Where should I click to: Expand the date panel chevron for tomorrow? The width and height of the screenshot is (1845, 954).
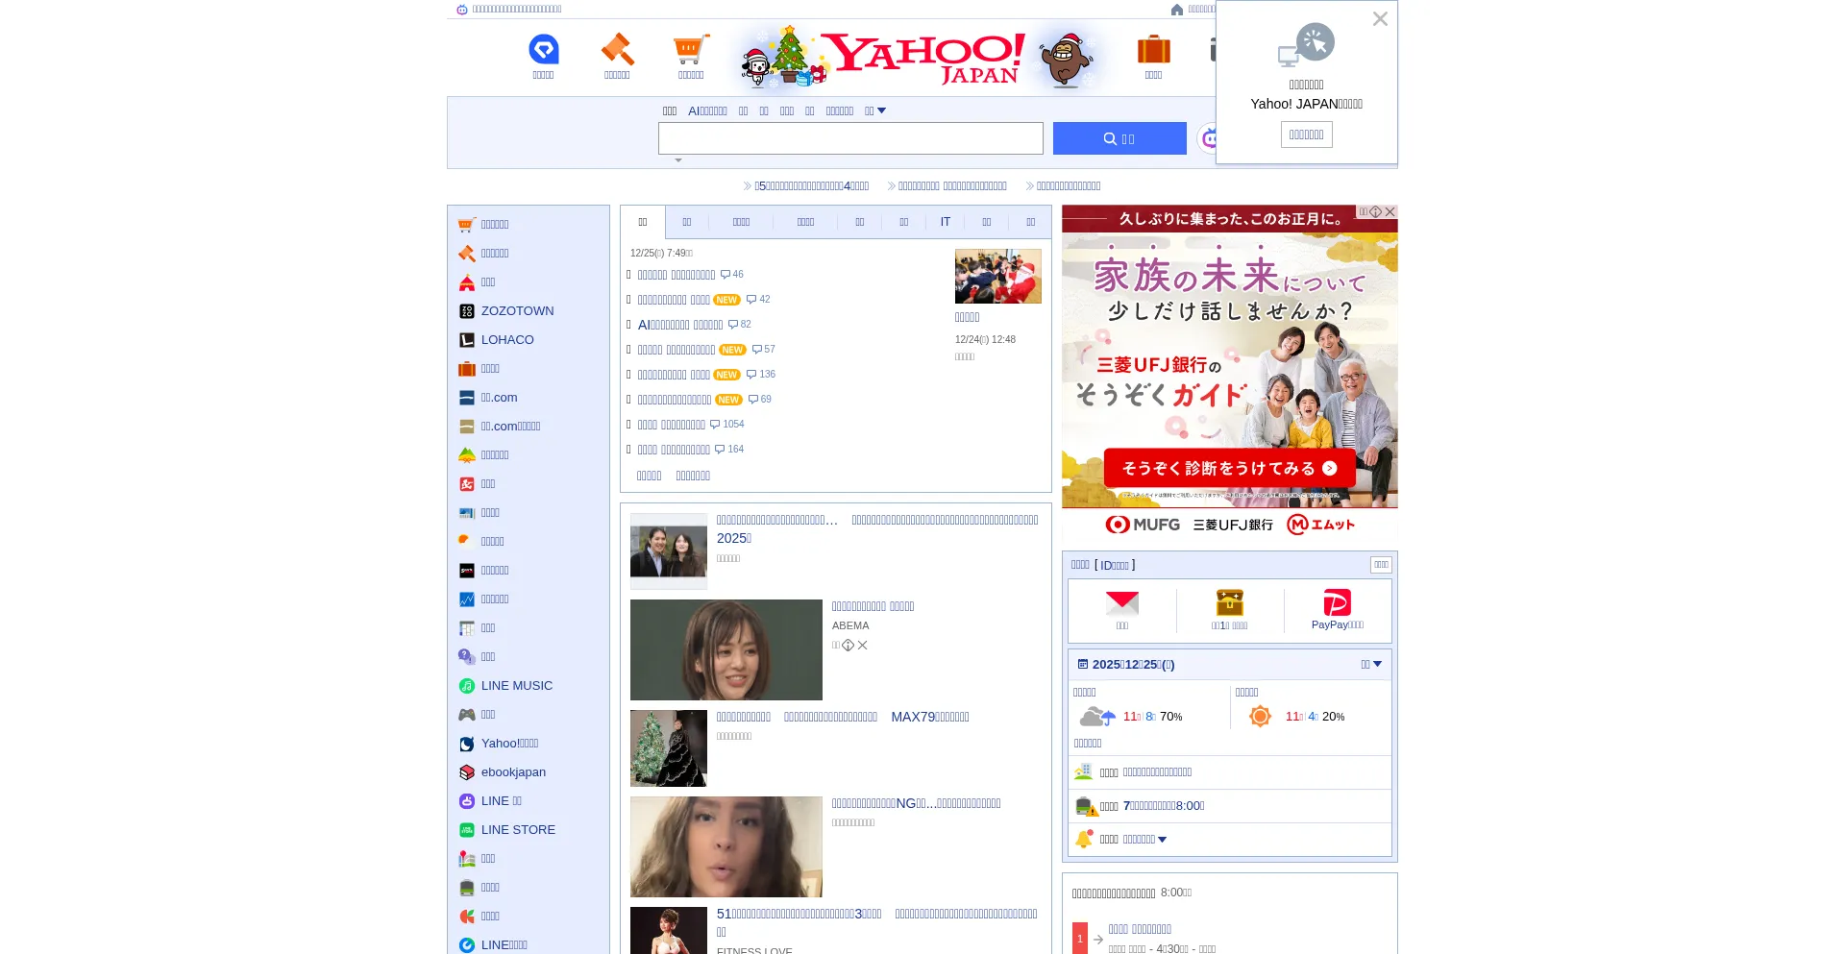point(1376,663)
